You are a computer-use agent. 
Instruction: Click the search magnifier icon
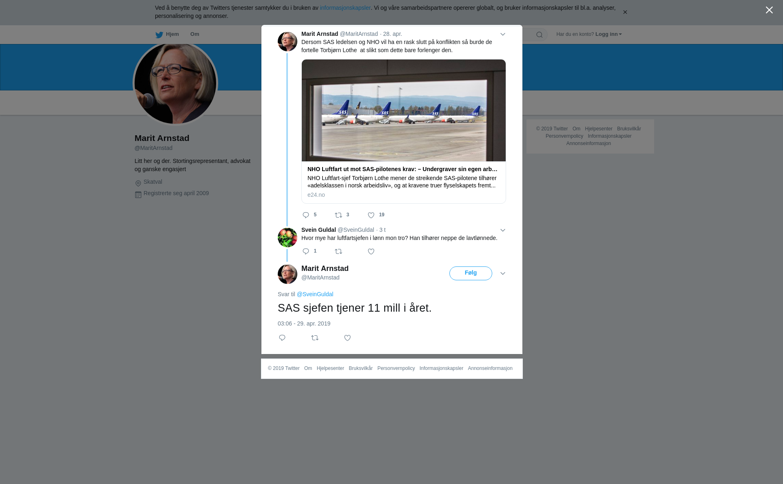[x=540, y=35]
